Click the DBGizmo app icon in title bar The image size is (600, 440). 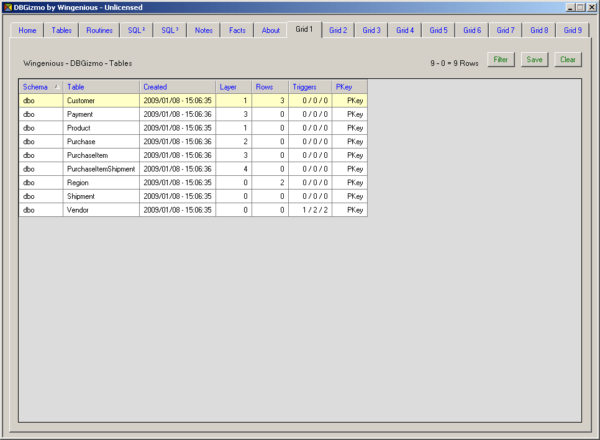[7, 7]
